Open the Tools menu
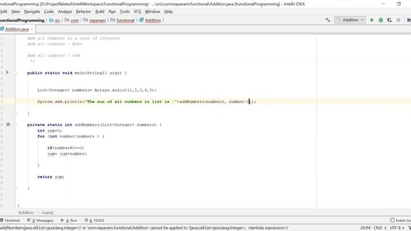Viewport: 411px width, 231px height. (125, 12)
